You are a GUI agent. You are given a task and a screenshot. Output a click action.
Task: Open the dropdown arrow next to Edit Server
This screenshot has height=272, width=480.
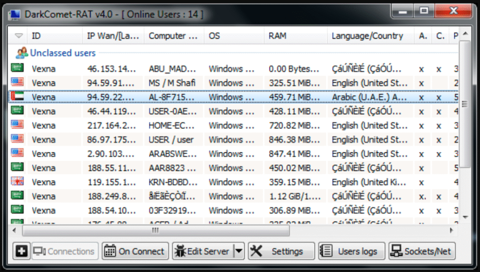click(x=239, y=251)
